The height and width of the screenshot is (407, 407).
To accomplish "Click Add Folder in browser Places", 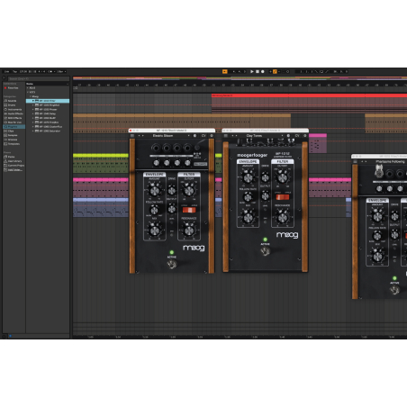I will click(13, 170).
